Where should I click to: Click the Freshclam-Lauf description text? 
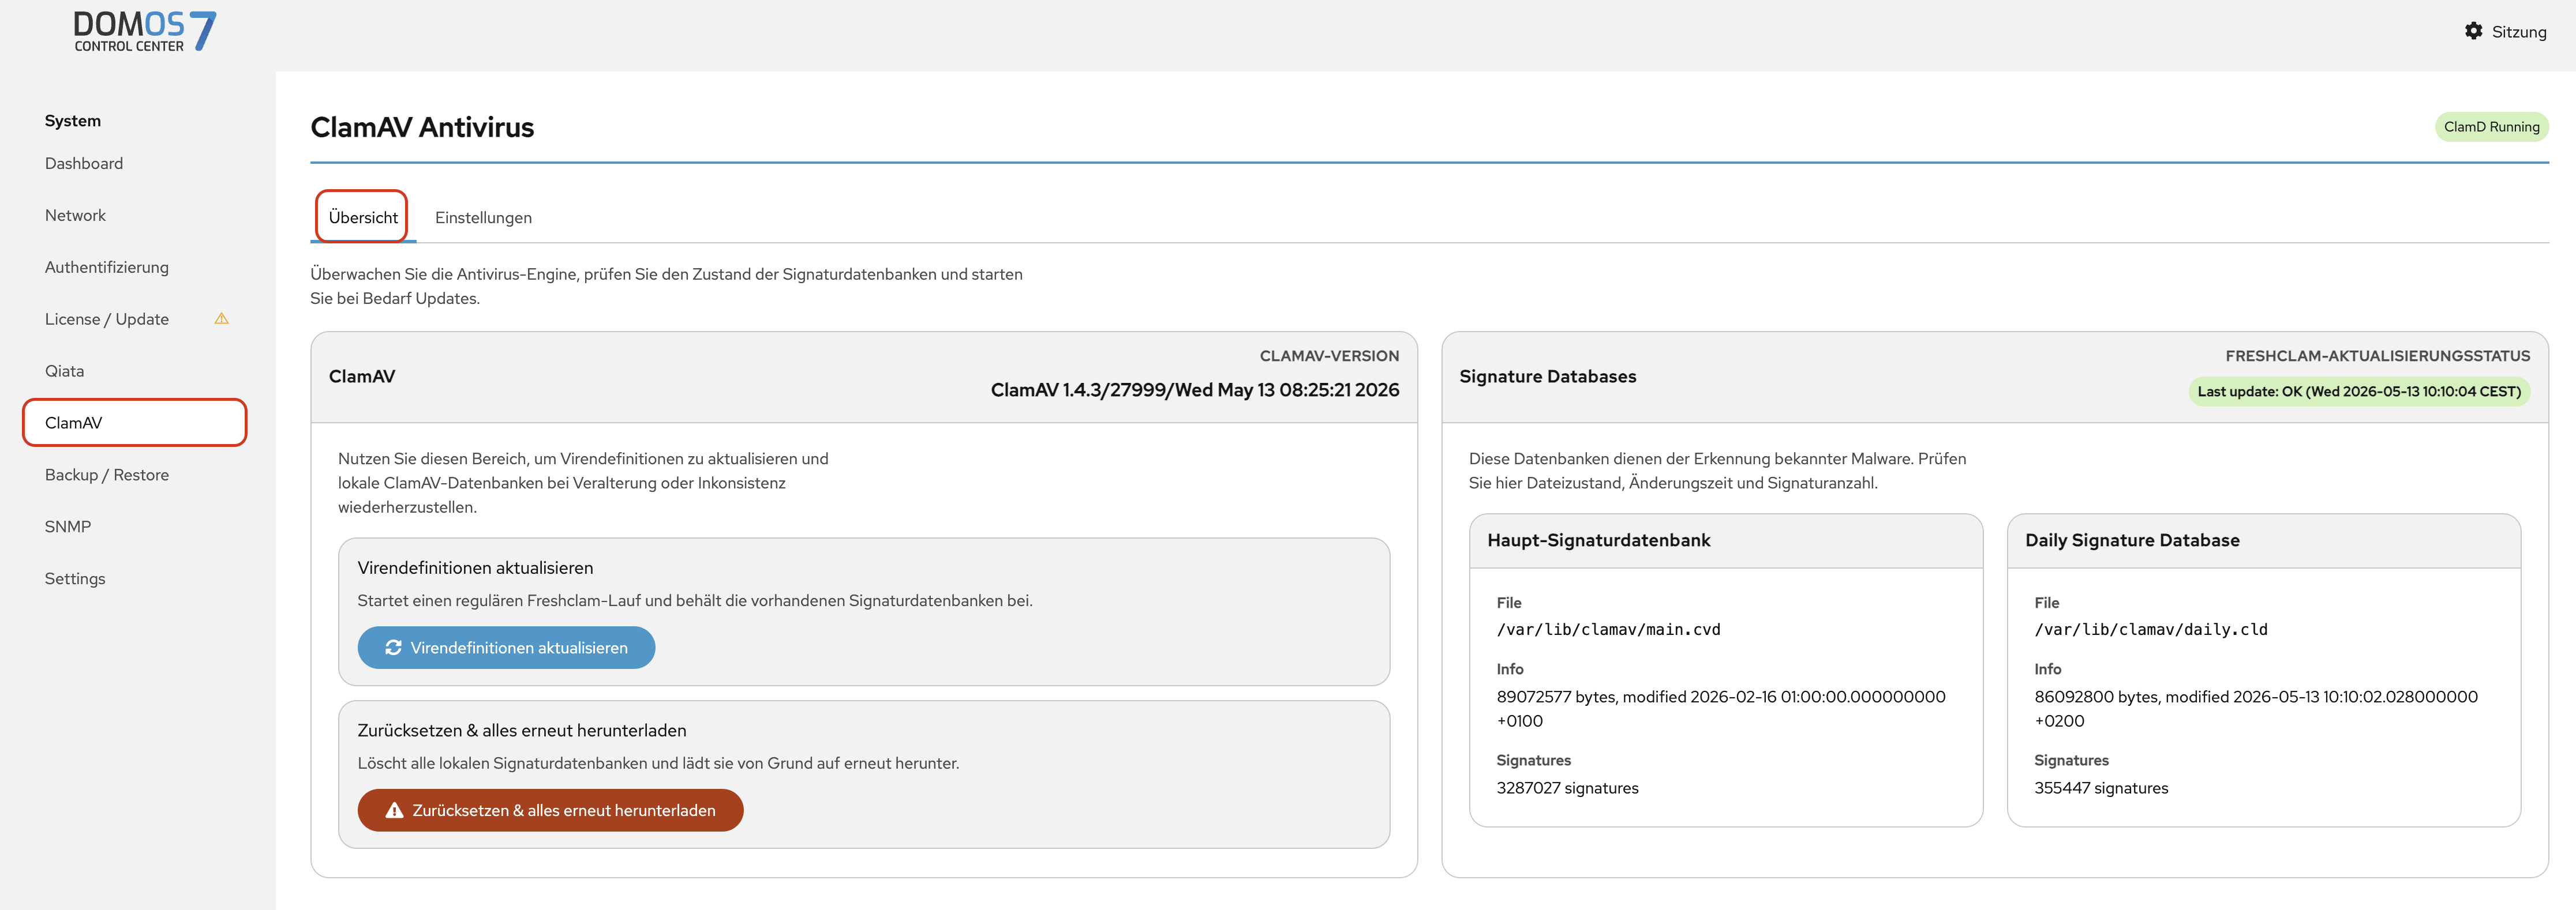[695, 600]
